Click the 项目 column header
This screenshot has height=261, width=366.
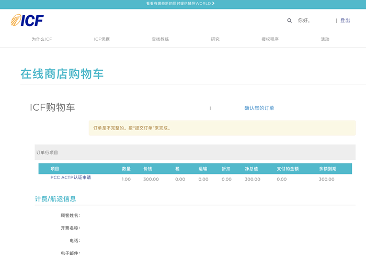pyautogui.click(x=55, y=169)
